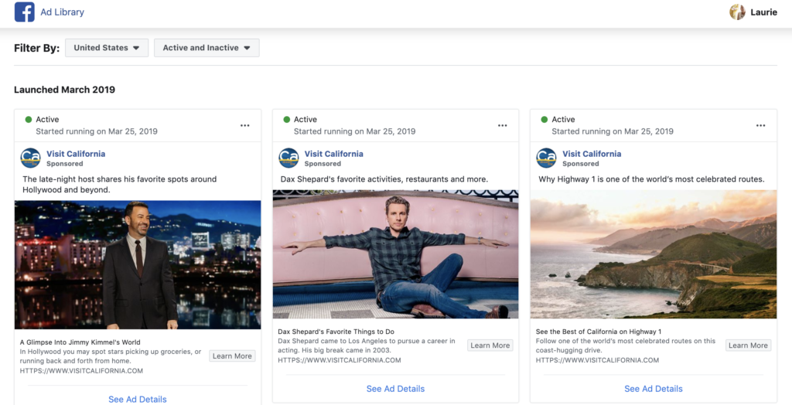
Task: Click the 'Filter By:' label
Action: point(36,48)
